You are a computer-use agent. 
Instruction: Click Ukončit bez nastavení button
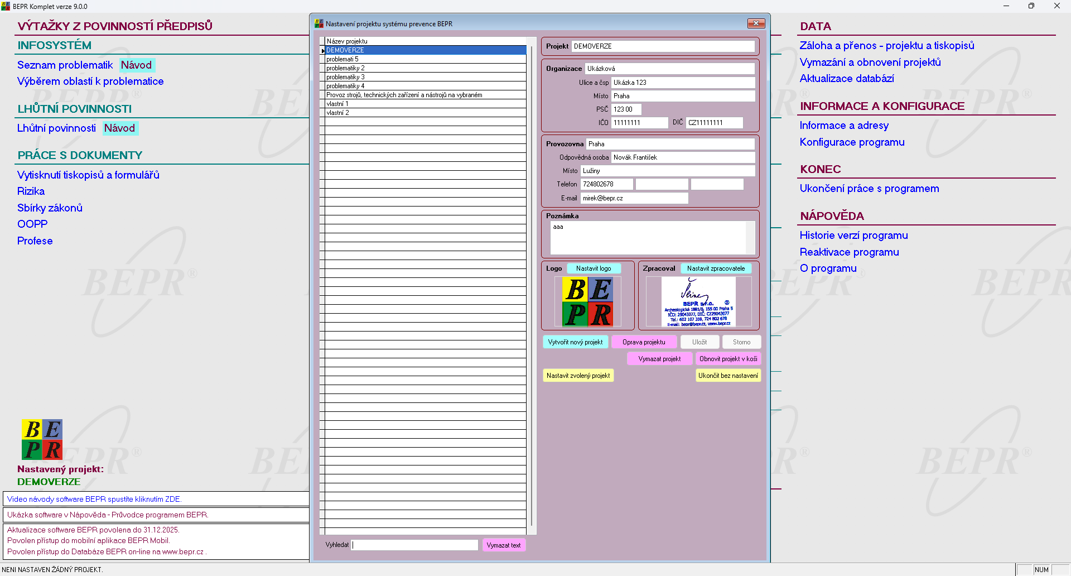[728, 376]
